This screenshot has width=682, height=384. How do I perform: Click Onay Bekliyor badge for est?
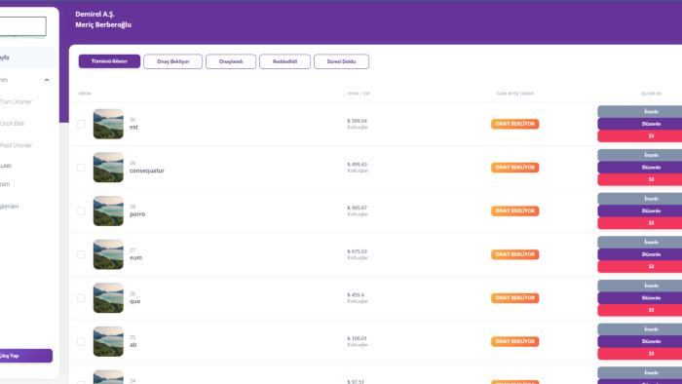point(515,124)
